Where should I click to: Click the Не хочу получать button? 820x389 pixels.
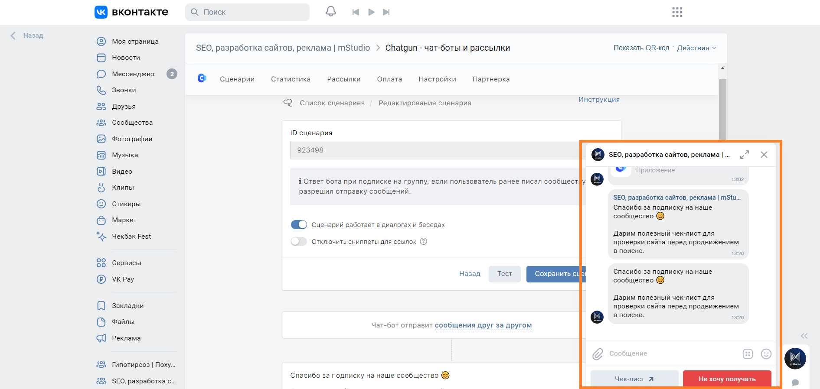pos(727,379)
